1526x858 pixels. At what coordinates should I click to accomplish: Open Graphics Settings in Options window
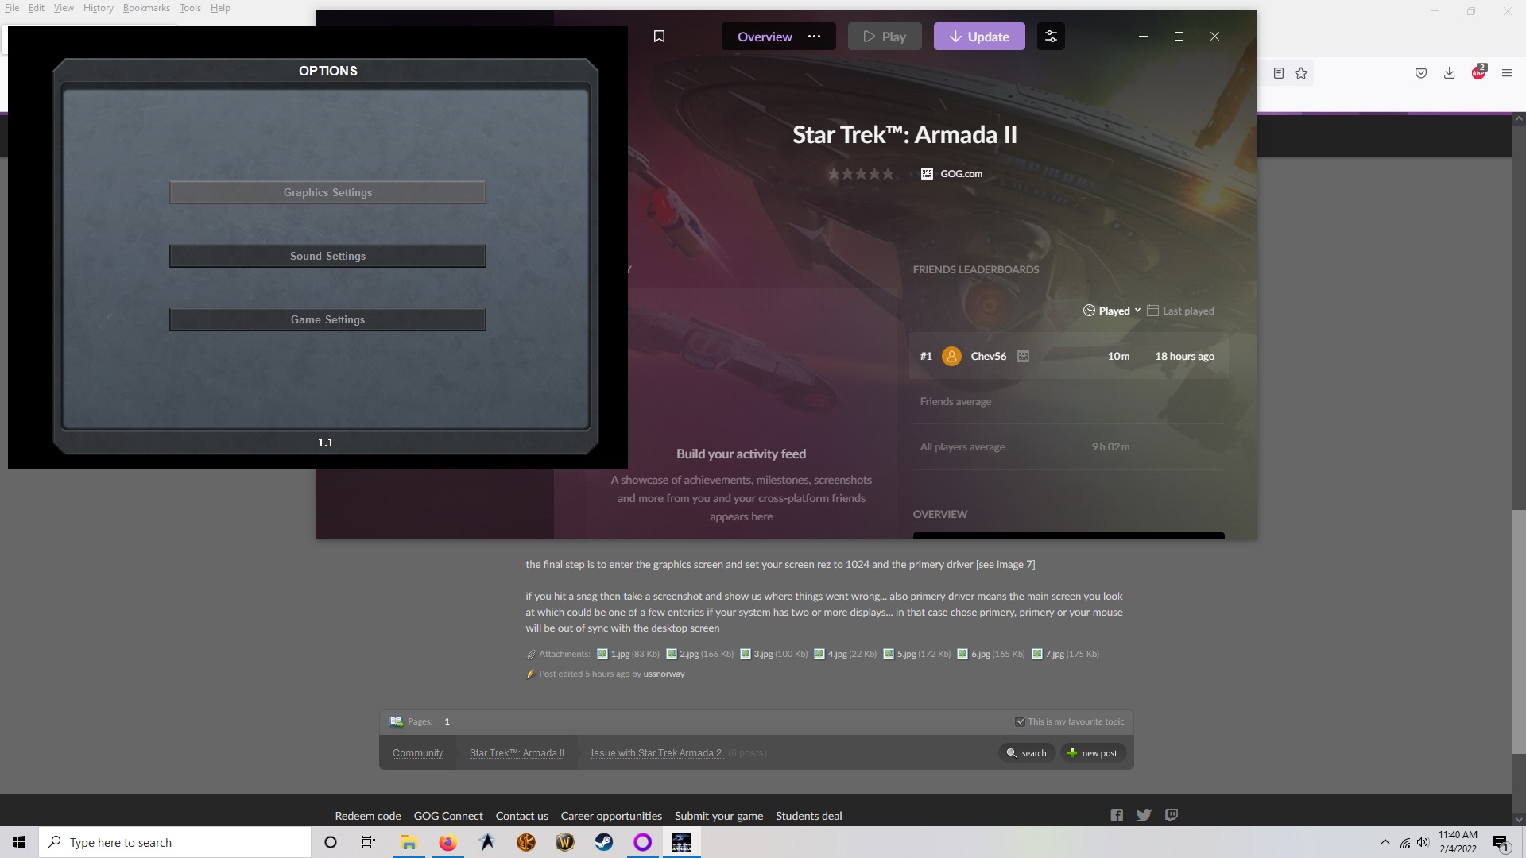tap(327, 192)
